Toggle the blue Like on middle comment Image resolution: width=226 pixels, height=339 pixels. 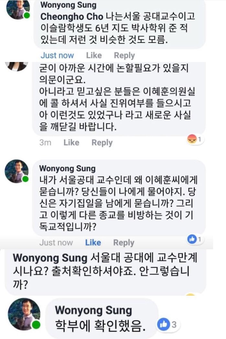coord(93,242)
